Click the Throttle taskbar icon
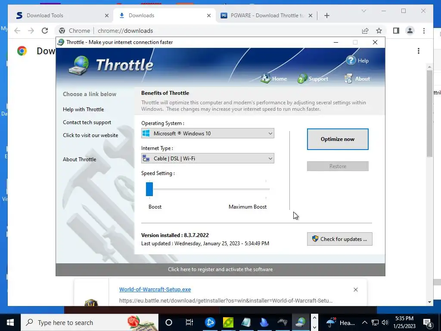Viewport: 441px width, 331px height. coord(300,322)
